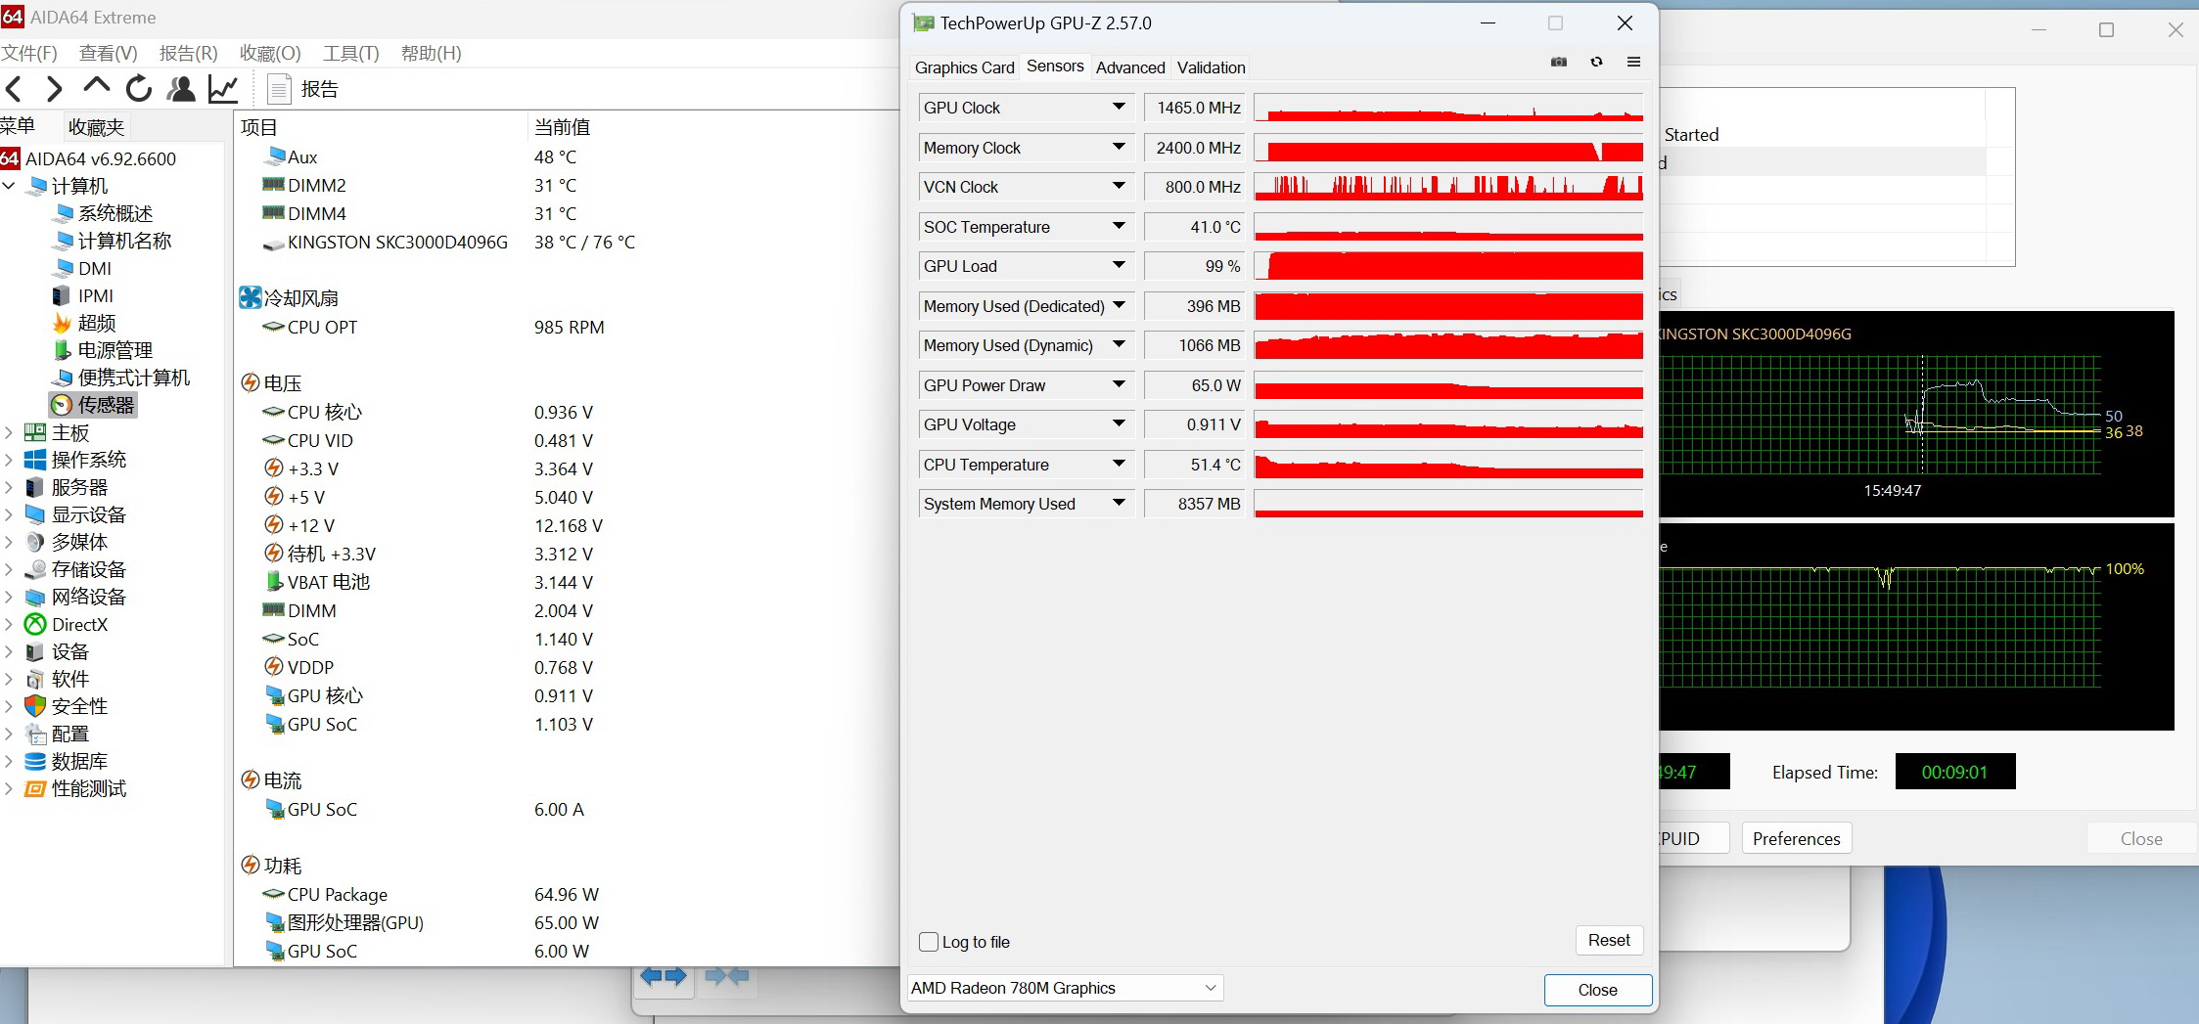Expand the 主板 tree node
Viewport: 2199px width, 1024px height.
point(9,432)
